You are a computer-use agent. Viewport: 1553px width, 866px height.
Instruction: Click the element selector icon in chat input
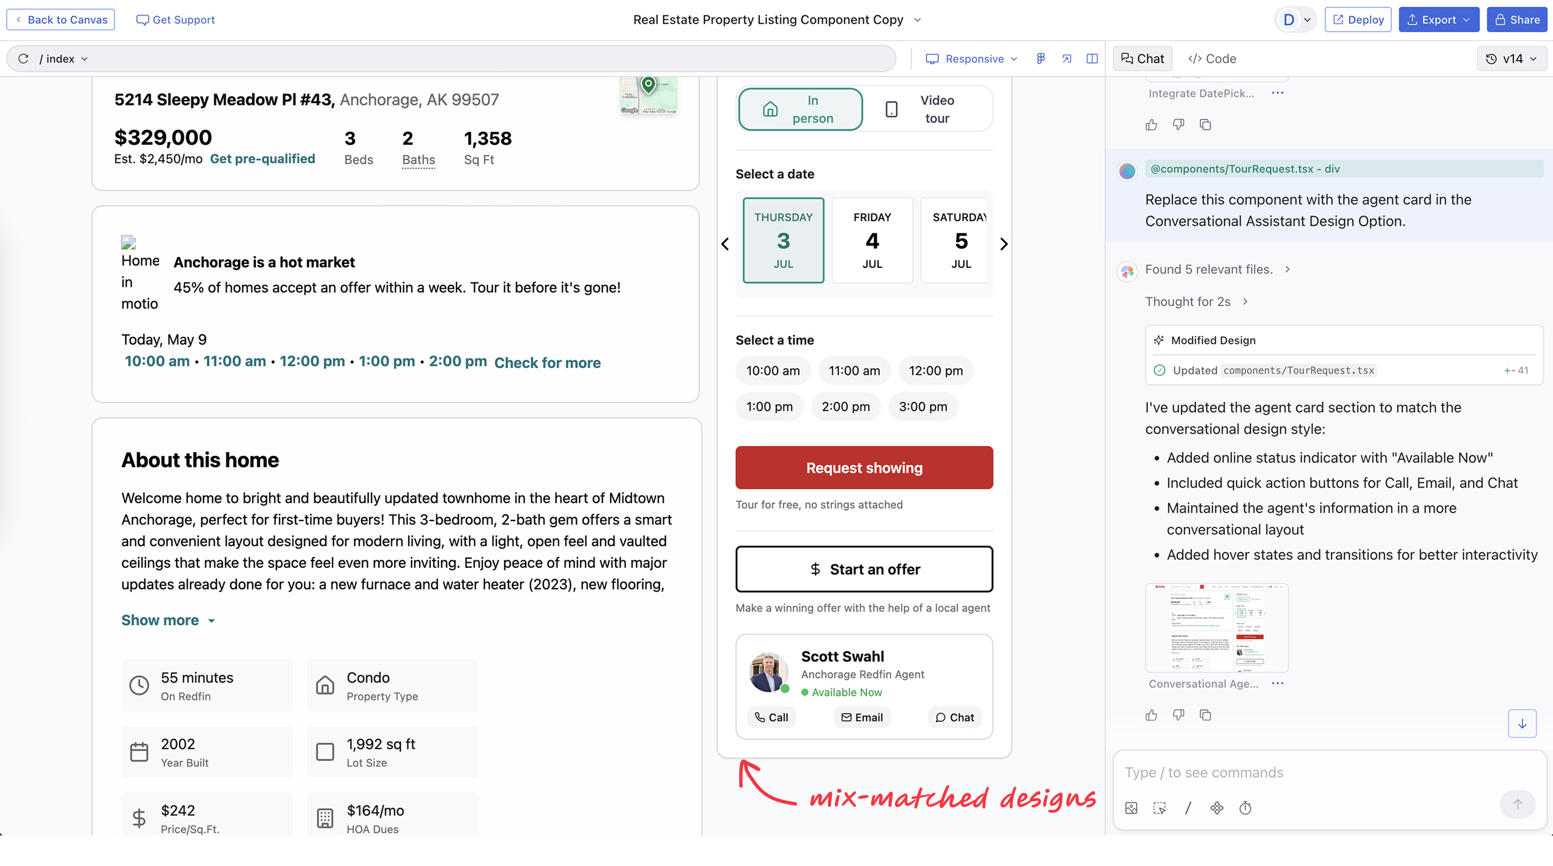pos(1159,808)
